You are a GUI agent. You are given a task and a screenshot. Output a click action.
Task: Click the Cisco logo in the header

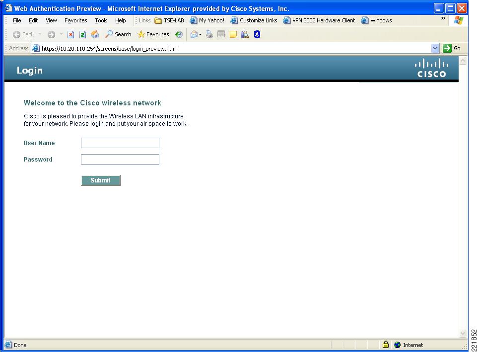pos(431,68)
